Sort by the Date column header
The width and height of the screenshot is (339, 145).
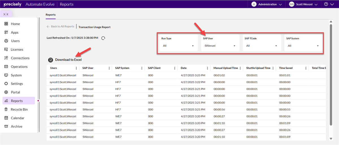click(x=184, y=68)
